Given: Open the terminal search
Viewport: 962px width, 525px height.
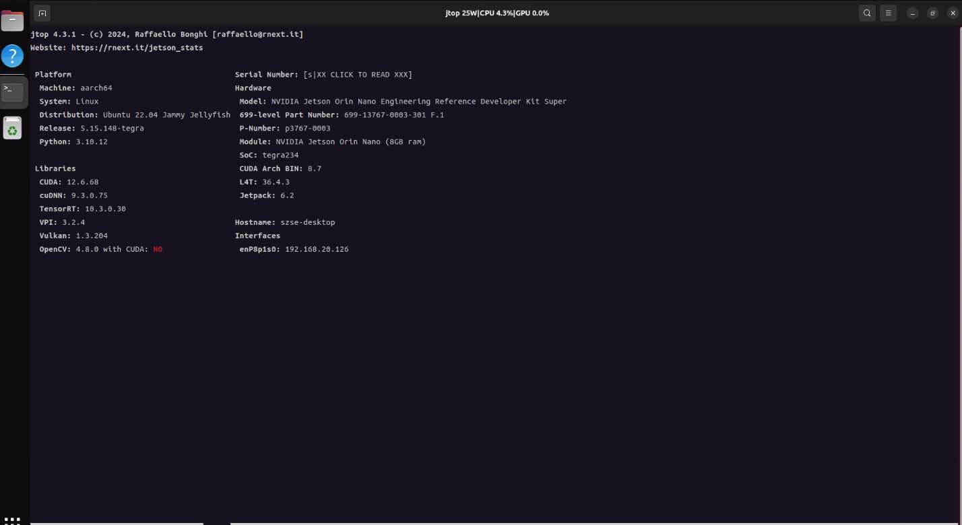Looking at the screenshot, I should (867, 13).
